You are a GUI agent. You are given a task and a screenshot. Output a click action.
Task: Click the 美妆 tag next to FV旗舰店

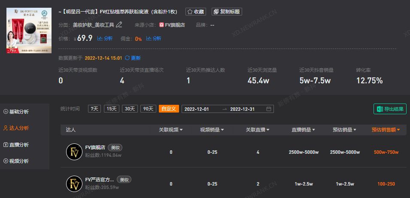115,148
